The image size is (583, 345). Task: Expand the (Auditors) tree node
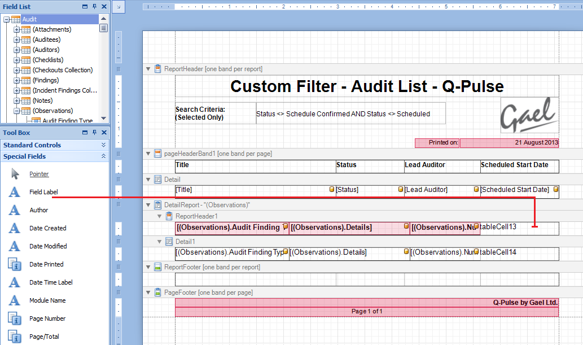click(x=17, y=50)
